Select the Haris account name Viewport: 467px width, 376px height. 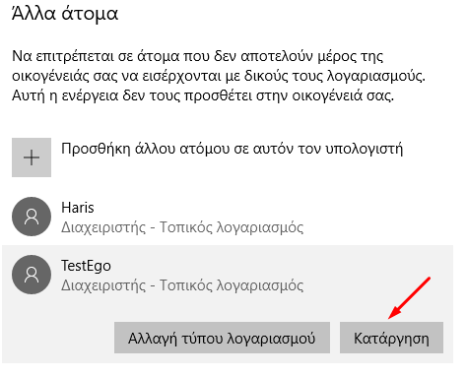[x=78, y=208]
